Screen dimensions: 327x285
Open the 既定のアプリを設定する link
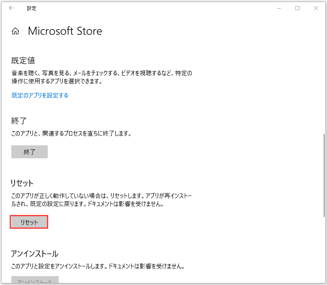click(39, 95)
